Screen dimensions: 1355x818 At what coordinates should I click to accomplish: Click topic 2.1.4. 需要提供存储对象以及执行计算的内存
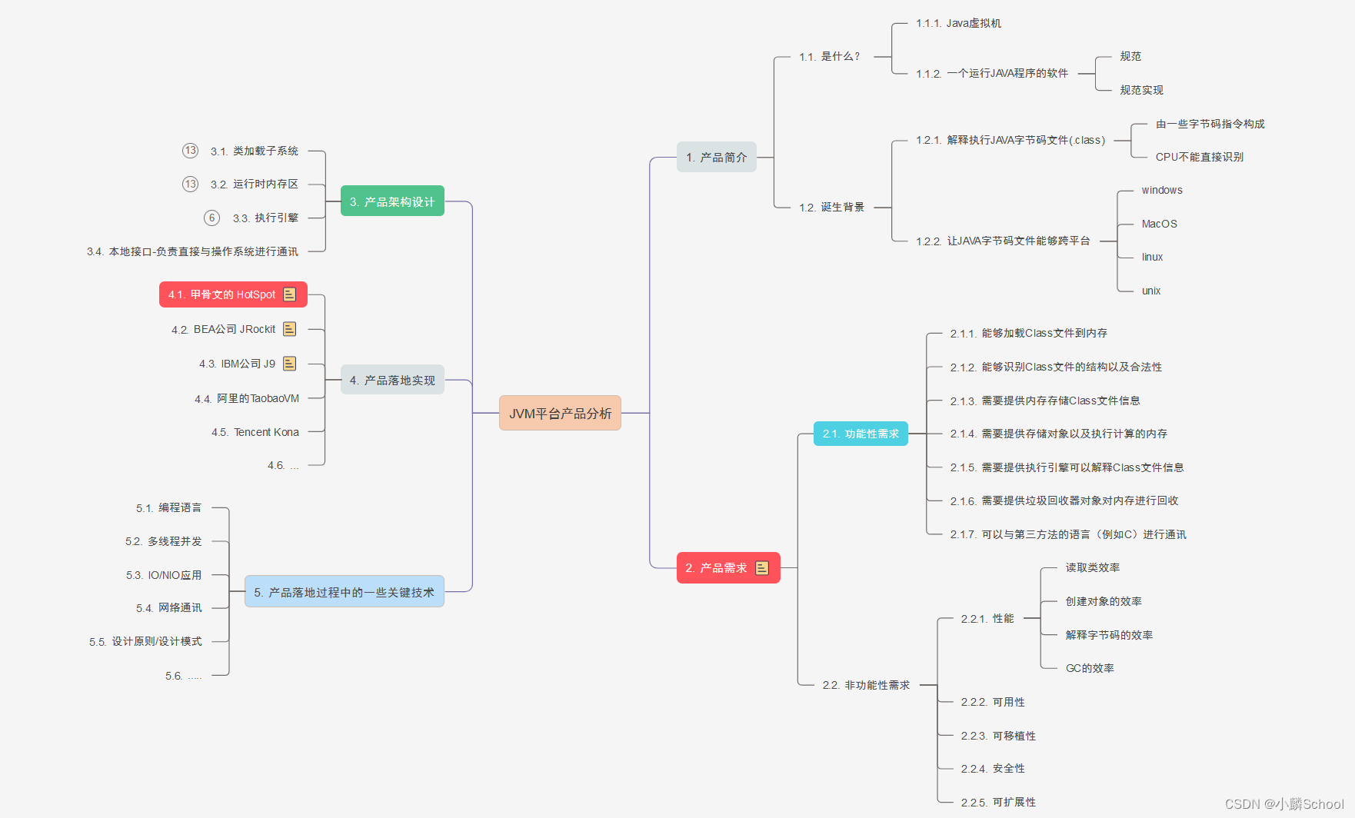[1058, 434]
